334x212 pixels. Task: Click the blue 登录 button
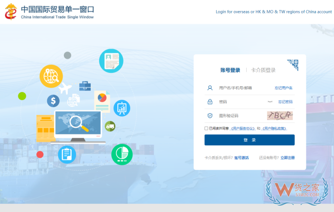pyautogui.click(x=250, y=140)
